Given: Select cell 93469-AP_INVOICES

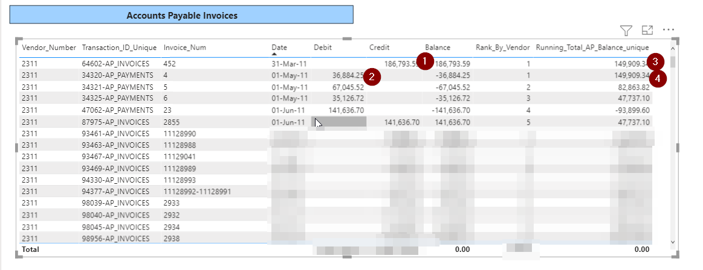Looking at the screenshot, I should click(x=115, y=168).
